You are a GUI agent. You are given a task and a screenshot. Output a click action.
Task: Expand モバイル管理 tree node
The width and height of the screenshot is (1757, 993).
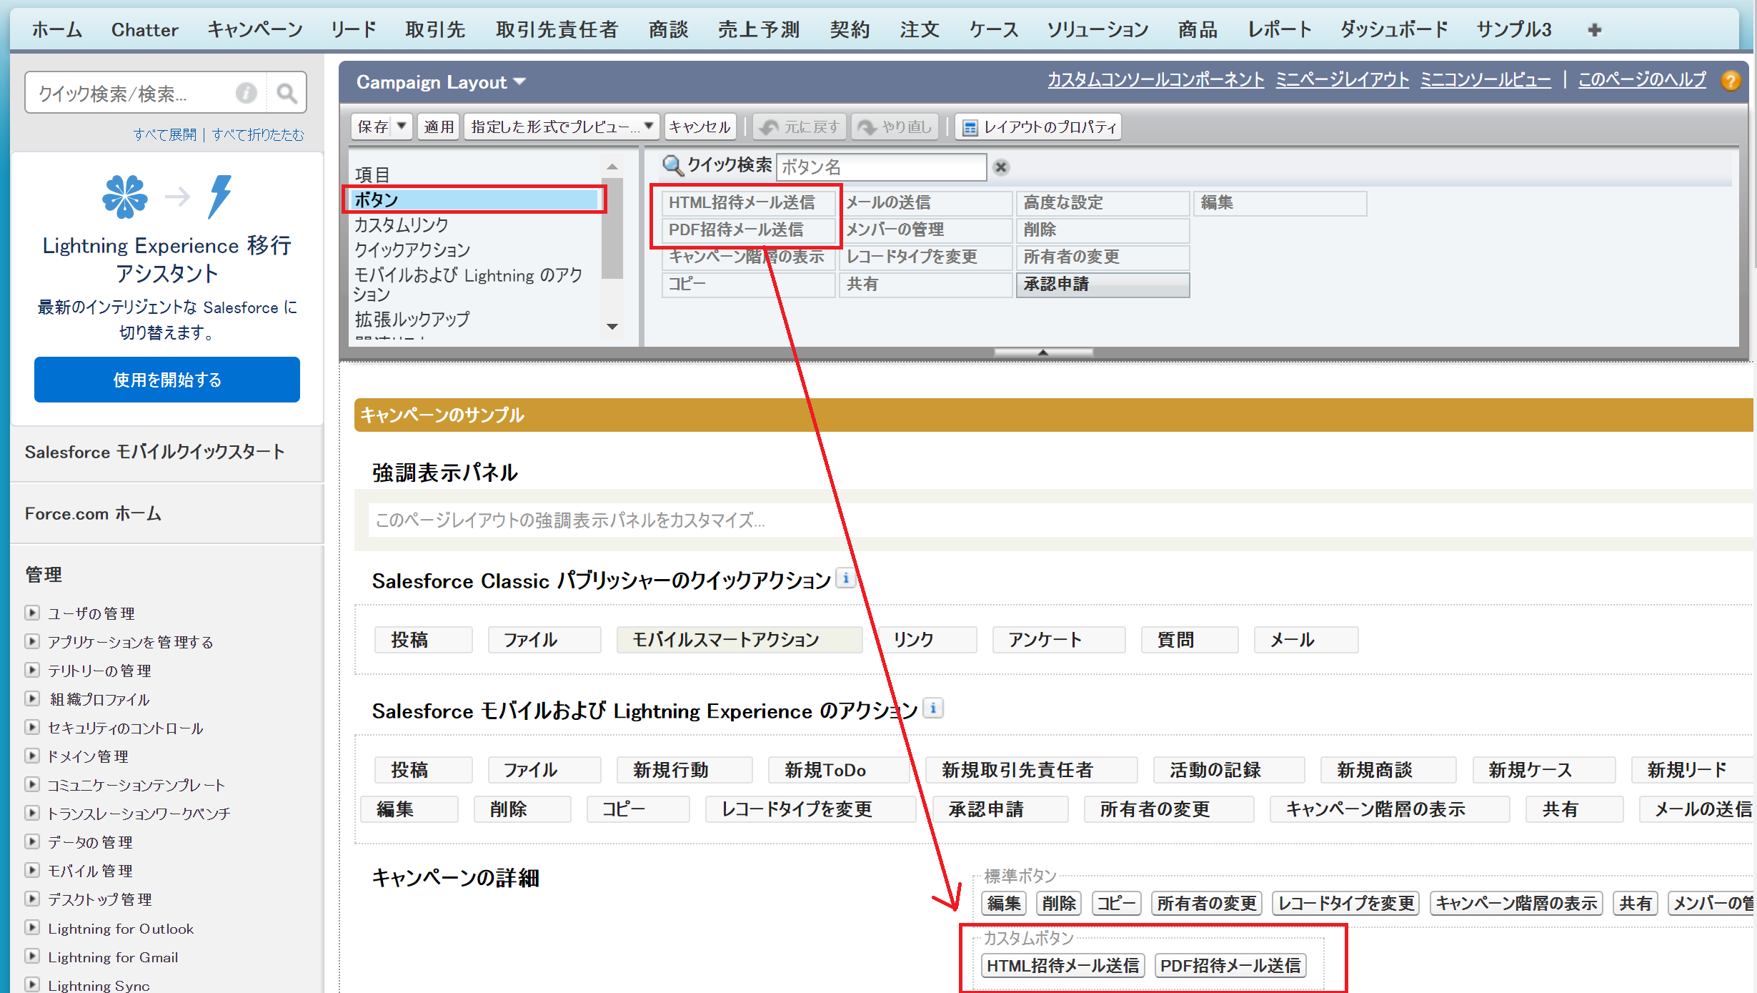coord(31,870)
